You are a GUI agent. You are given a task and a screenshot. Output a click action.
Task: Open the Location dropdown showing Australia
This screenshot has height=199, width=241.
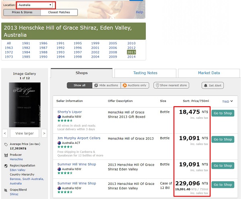(x=35, y=5)
